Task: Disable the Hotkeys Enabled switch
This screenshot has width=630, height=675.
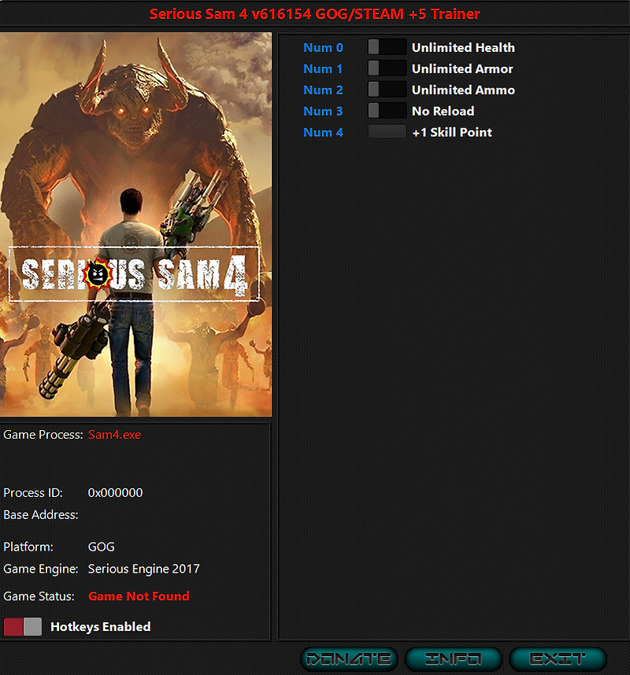Action: 23,626
